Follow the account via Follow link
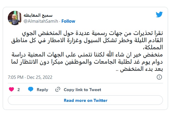 (68, 21)
